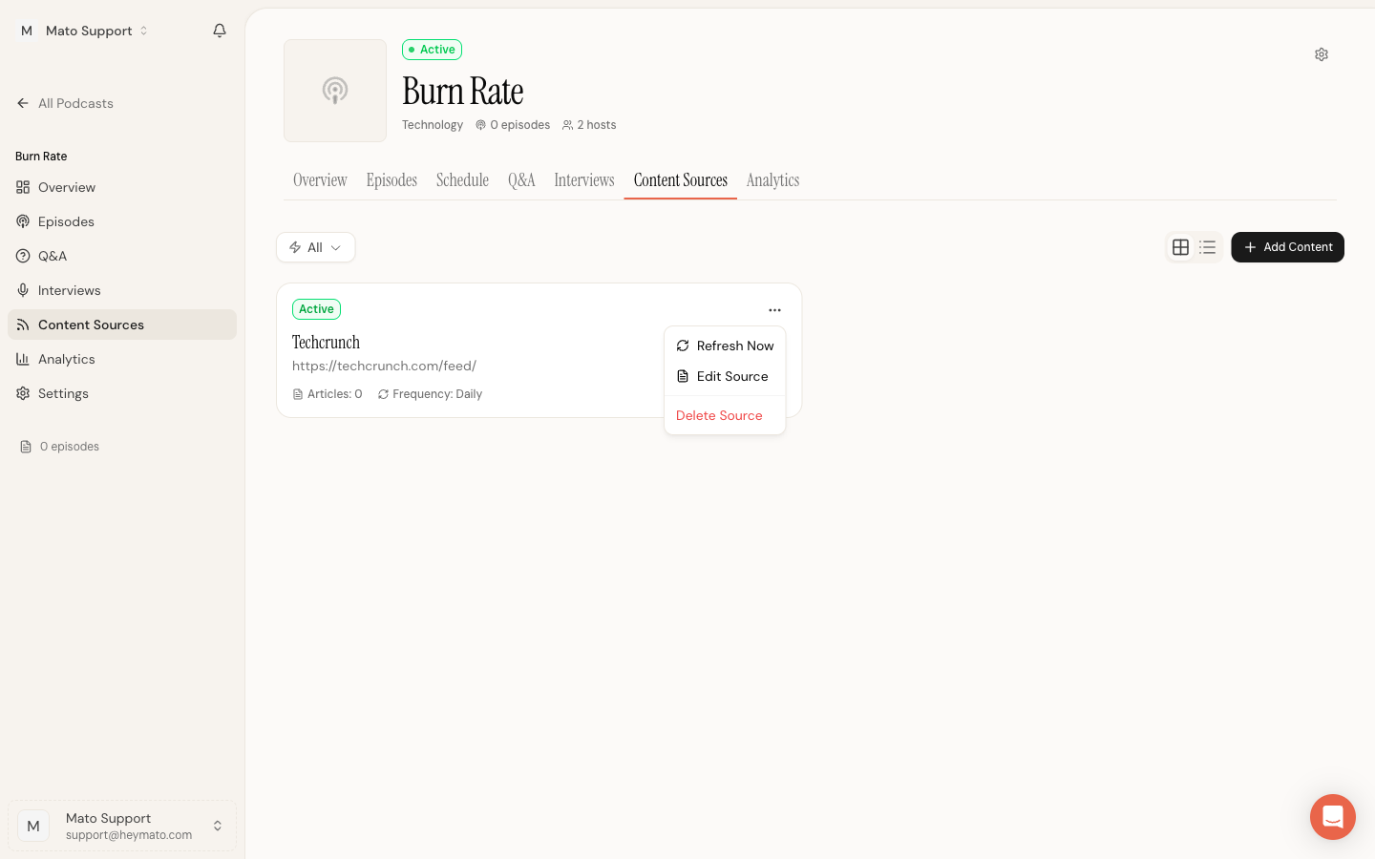Expand the account menu for support@heymato.com

(122, 826)
